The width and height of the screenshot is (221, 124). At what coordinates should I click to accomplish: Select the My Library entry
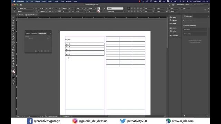(x=195, y=30)
